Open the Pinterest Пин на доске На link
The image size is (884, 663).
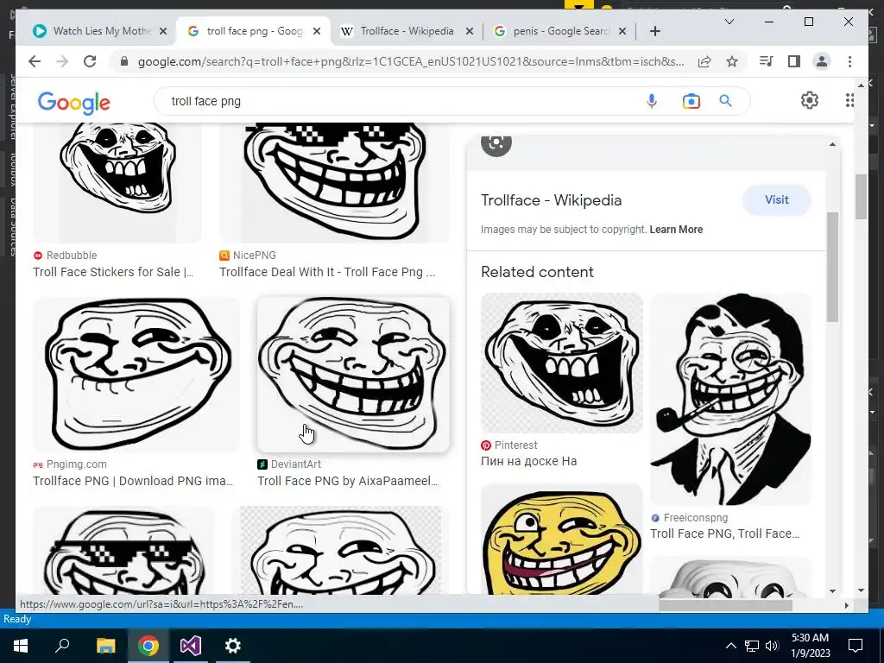528,461
